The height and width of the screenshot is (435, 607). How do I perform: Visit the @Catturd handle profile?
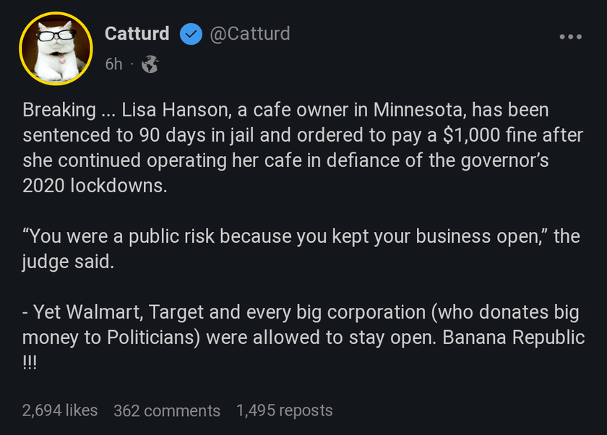(x=250, y=34)
